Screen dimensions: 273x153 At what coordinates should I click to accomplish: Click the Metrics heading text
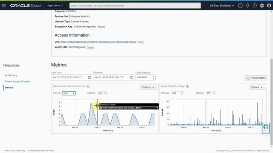pos(59,65)
